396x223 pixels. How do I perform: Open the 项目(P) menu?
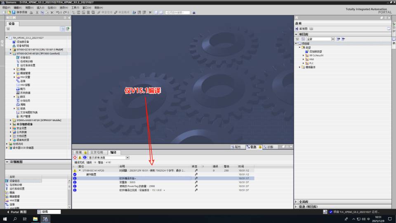pos(6,7)
